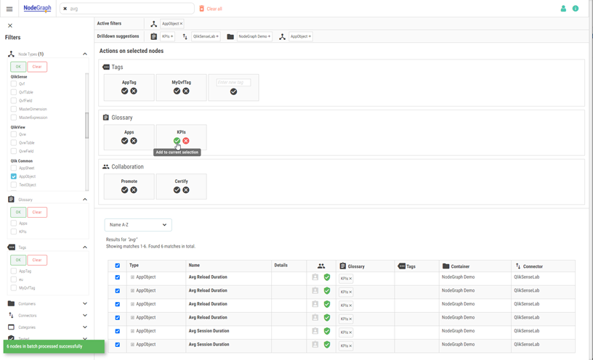Uncheck the AppObject node type filter

coord(14,176)
